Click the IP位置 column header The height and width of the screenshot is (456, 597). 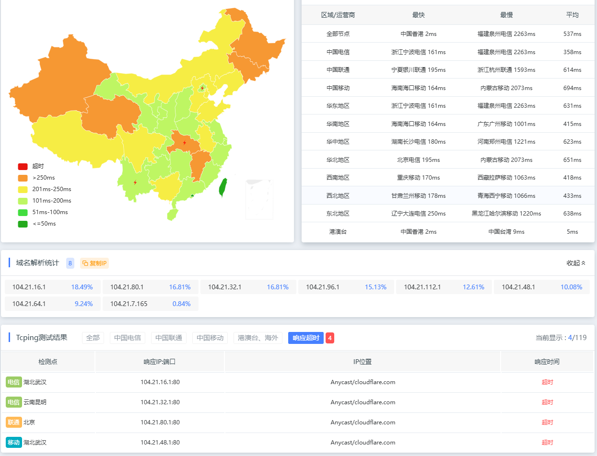(363, 362)
